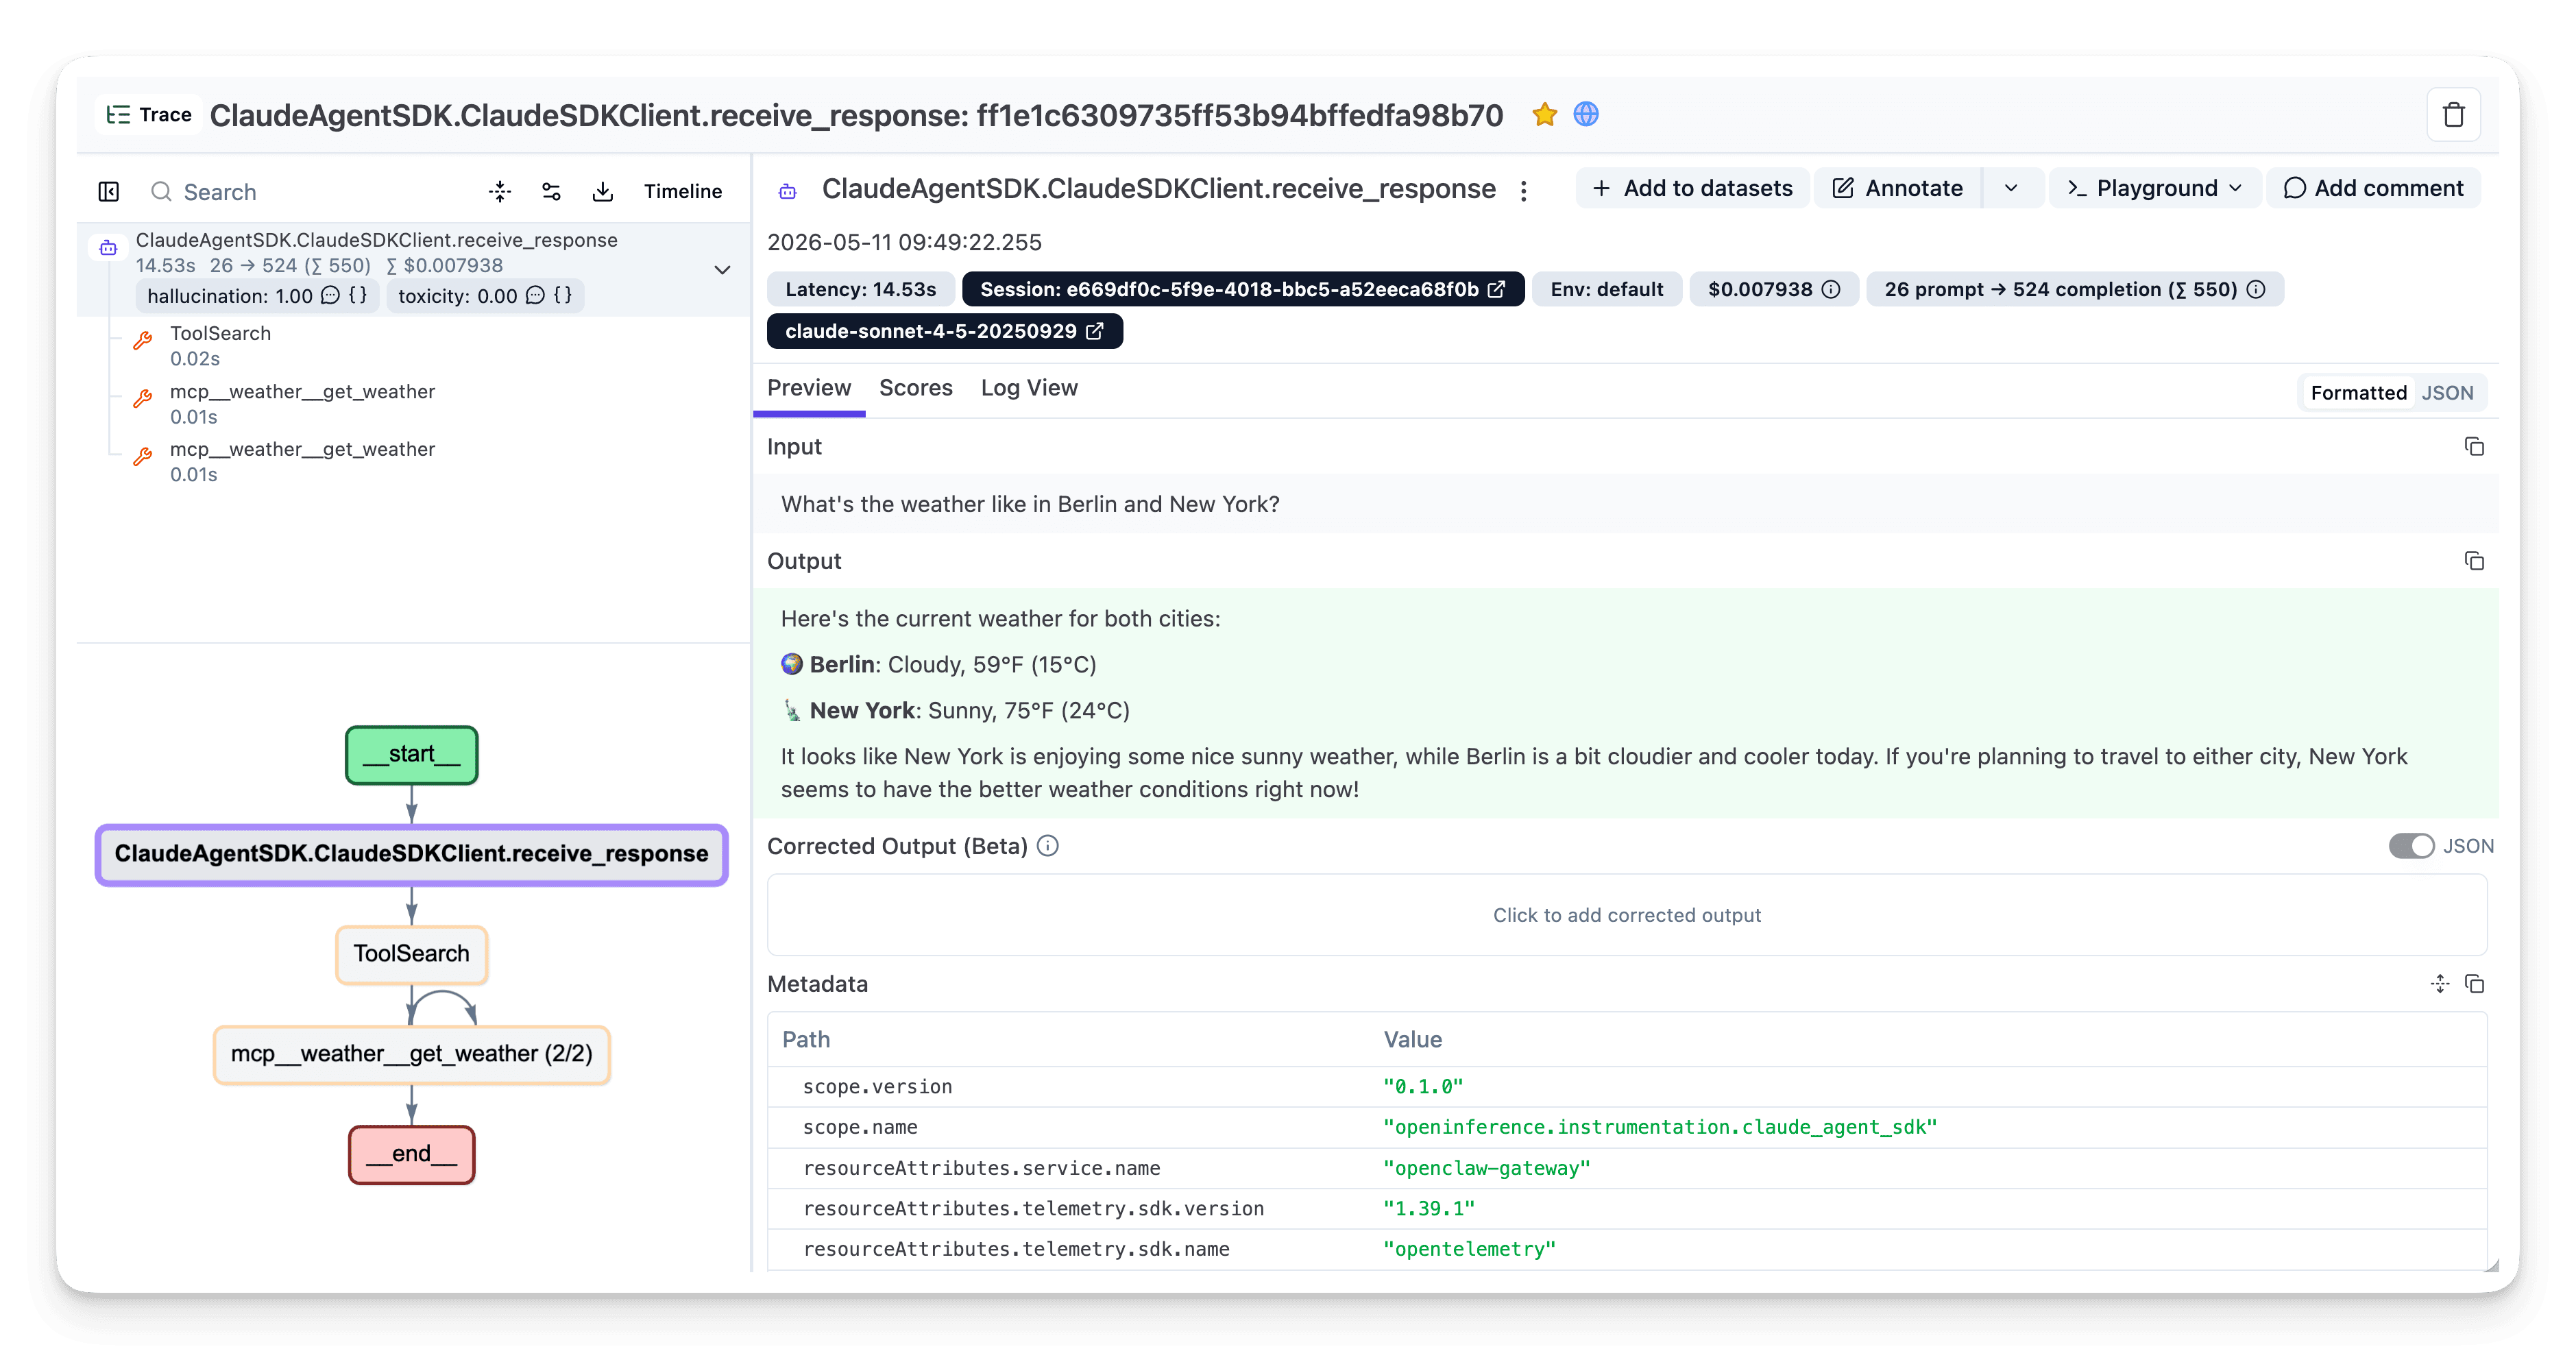Click the ToolSearch node in the graph
This screenshot has width=2576, height=1349.
pyautogui.click(x=411, y=954)
